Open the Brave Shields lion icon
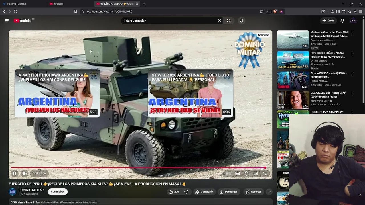This screenshot has height=205, width=365. coord(275,11)
